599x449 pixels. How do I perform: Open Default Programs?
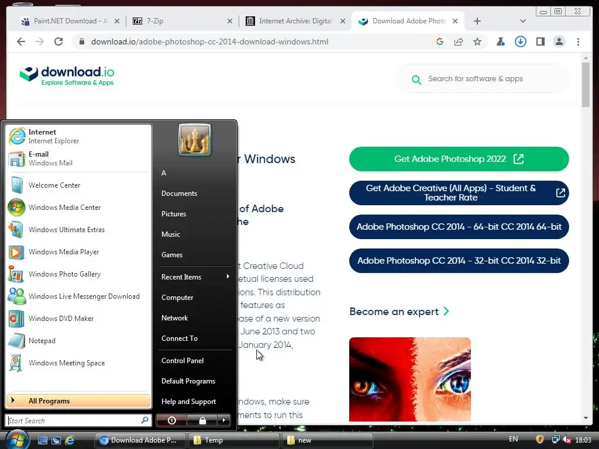pos(188,381)
